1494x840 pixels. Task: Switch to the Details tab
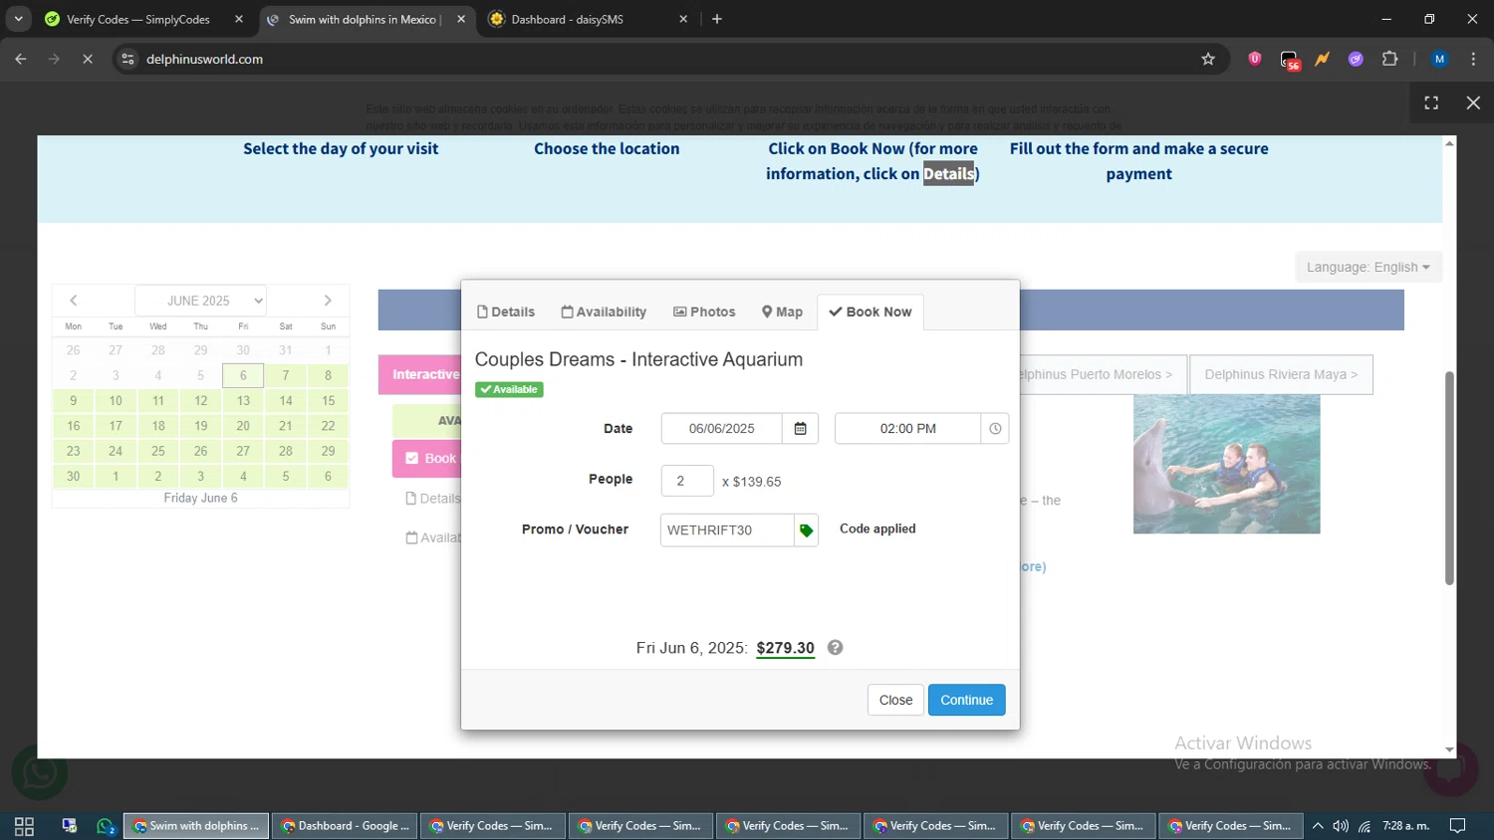[506, 312]
